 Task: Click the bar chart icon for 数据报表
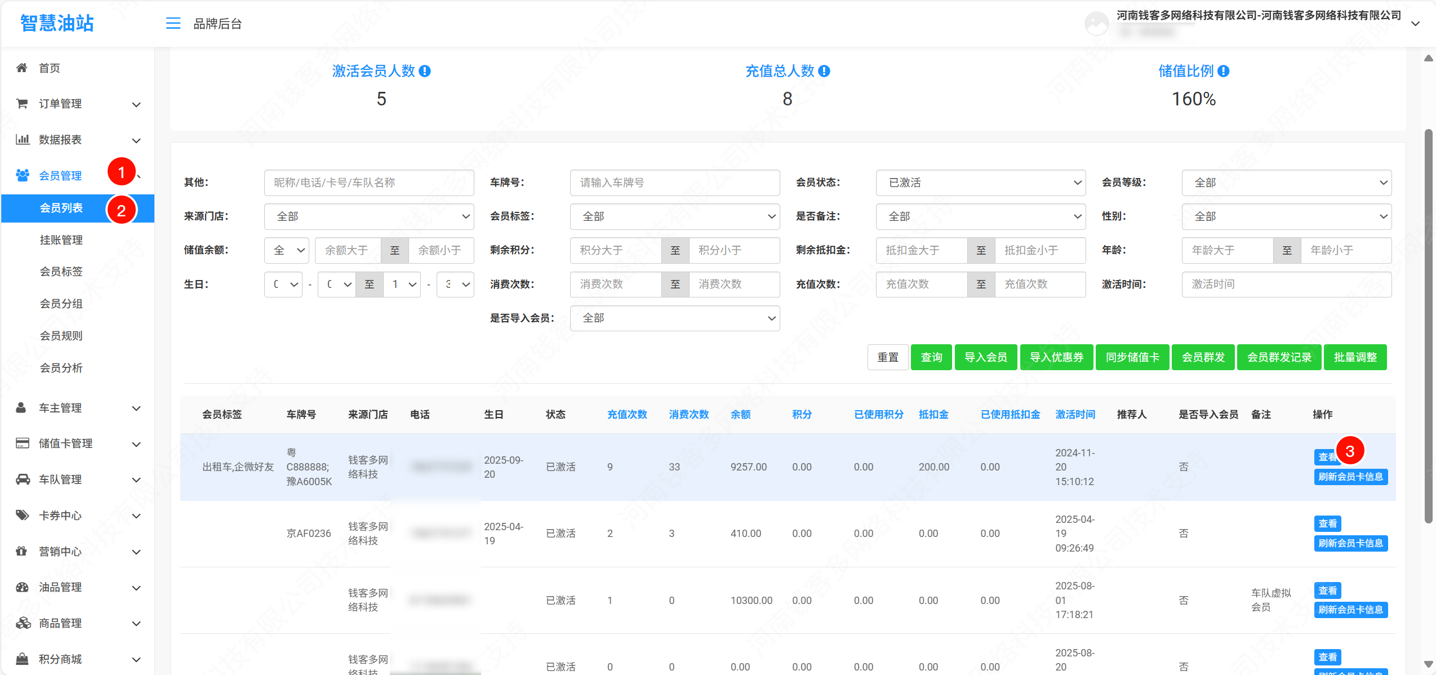click(x=22, y=139)
